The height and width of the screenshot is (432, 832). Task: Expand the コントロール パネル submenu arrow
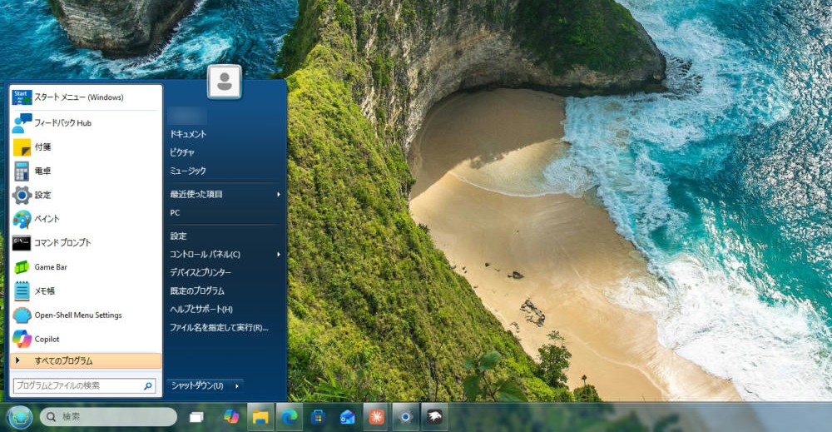tap(279, 254)
